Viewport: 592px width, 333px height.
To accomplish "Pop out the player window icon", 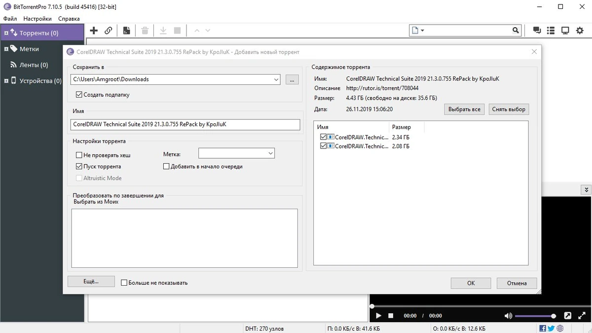I will click(568, 316).
